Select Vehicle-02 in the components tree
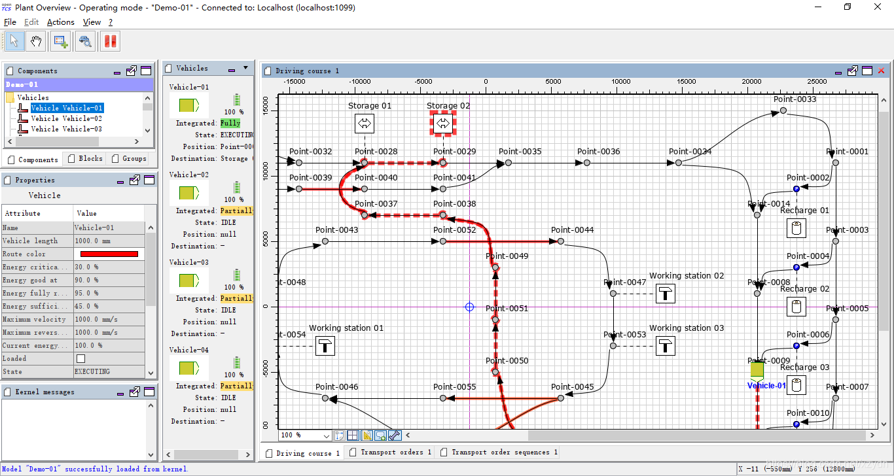Image resolution: width=894 pixels, height=476 pixels. (x=66, y=118)
